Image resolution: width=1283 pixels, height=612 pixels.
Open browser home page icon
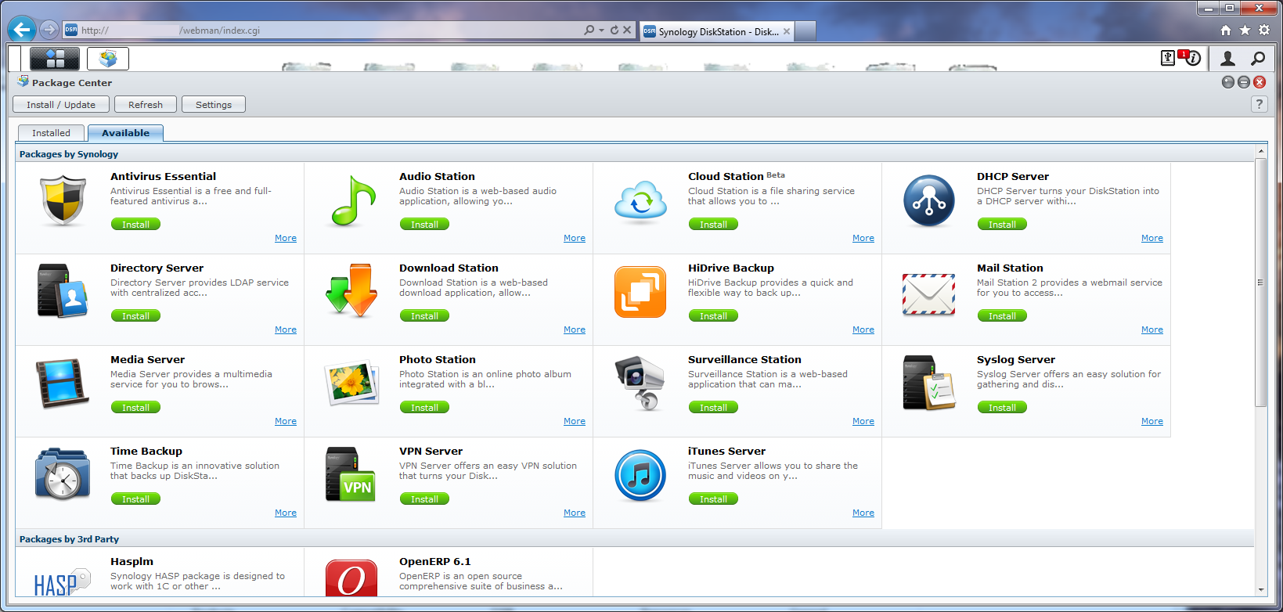[1226, 30]
